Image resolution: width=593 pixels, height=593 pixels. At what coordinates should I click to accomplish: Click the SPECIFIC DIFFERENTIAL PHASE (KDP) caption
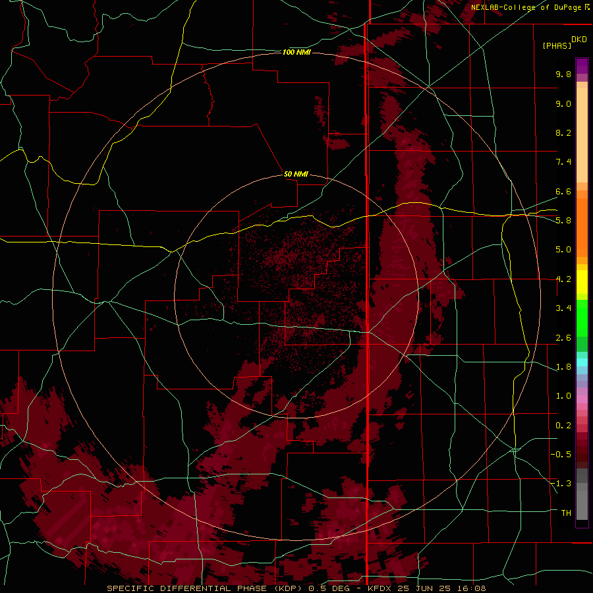(x=205, y=588)
